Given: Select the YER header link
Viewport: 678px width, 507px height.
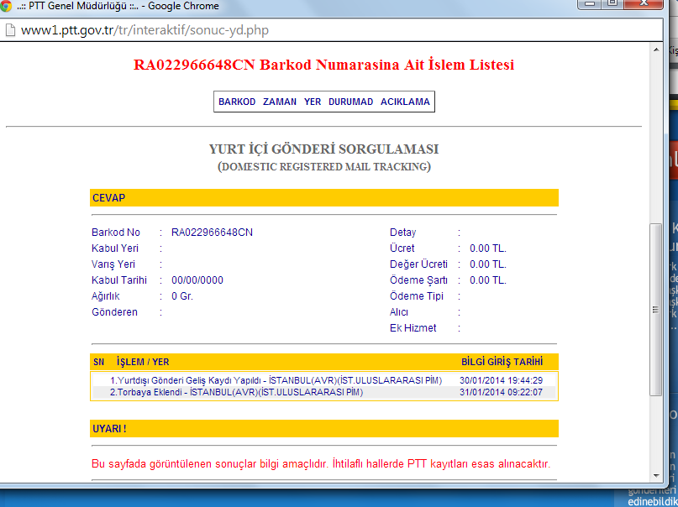Looking at the screenshot, I should tap(313, 102).
